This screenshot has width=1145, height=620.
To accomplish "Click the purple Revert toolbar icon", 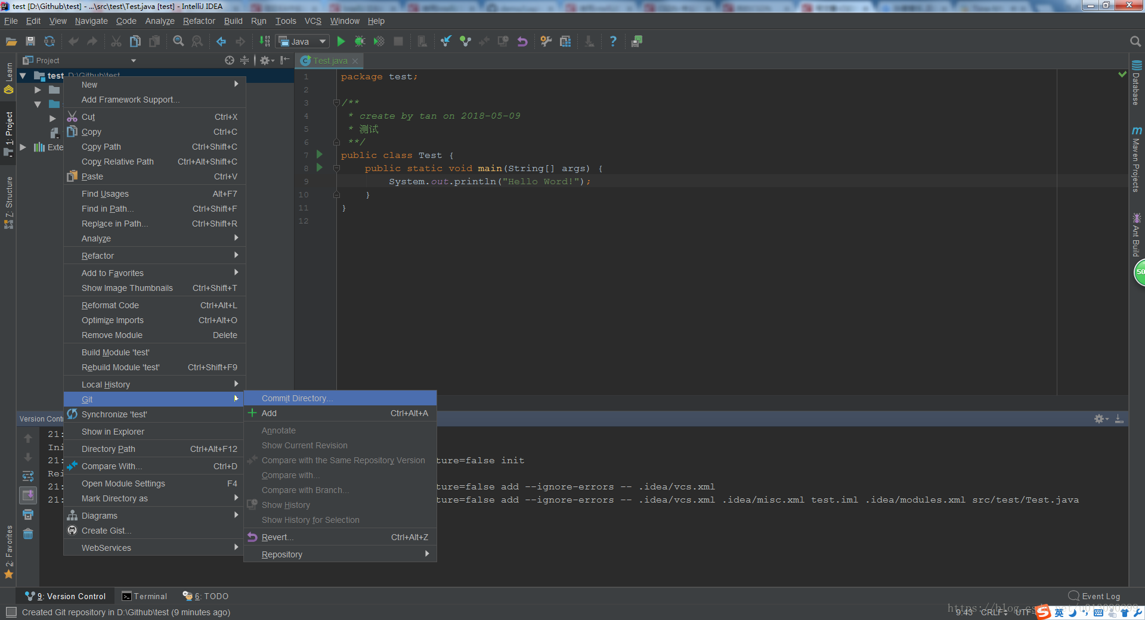I will pos(522,42).
